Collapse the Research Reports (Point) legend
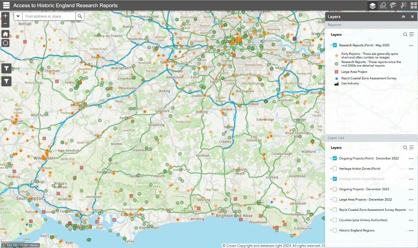Image resolution: width=418 pixels, height=248 pixels. tap(331, 45)
